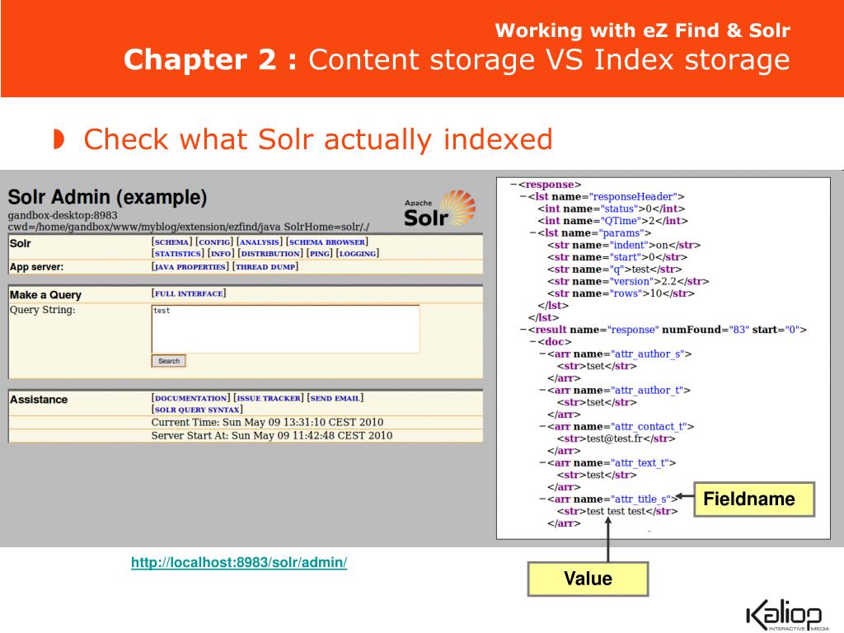Screen dimensions: 844x633
Task: Click the Current Time line
Action: [267, 423]
